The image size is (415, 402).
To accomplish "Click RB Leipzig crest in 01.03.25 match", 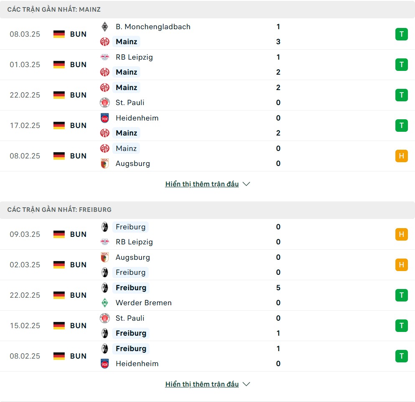I will pos(105,57).
